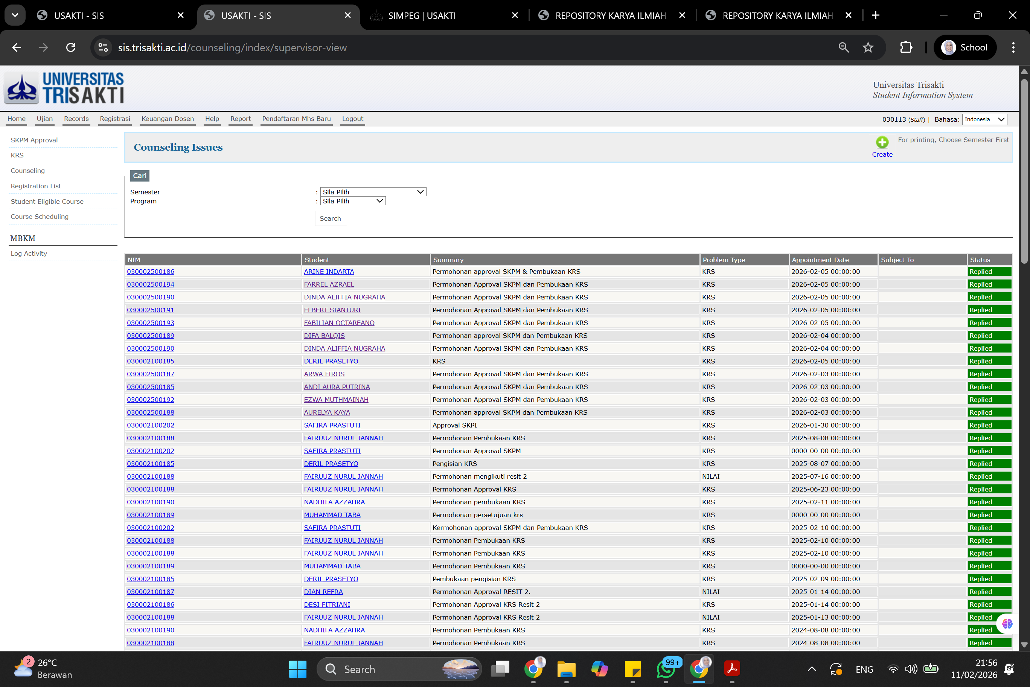Click the green Create plus icon
Screen dimensions: 1030x687
pyautogui.click(x=882, y=142)
